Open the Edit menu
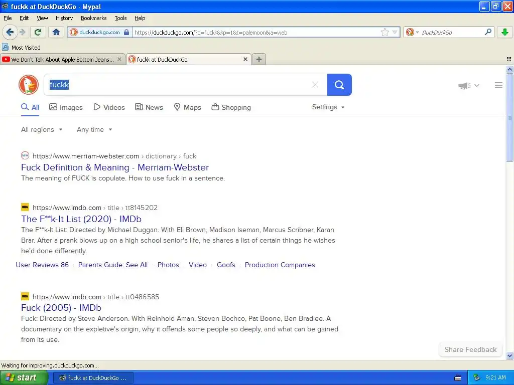The width and height of the screenshot is (514, 385). pos(24,19)
